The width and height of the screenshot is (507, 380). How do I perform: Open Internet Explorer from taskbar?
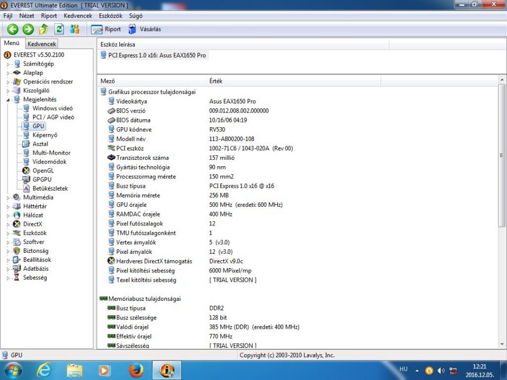[x=43, y=370]
